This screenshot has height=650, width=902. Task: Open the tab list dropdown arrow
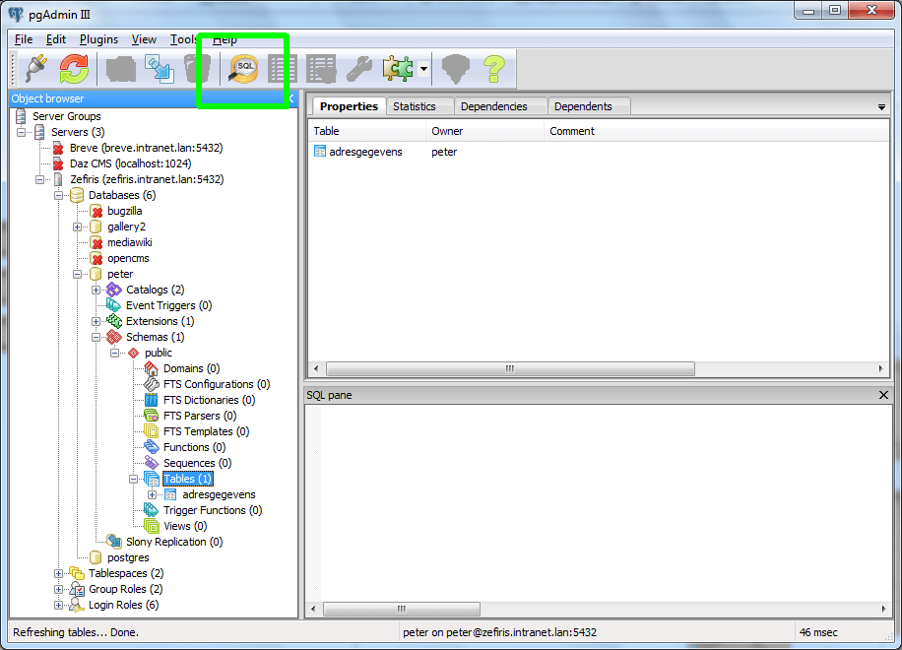(x=881, y=107)
